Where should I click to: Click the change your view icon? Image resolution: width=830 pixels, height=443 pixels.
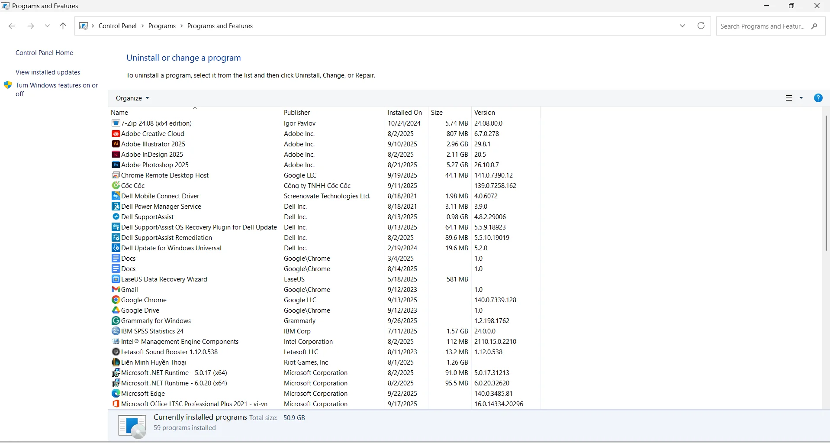(x=788, y=98)
